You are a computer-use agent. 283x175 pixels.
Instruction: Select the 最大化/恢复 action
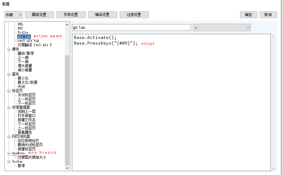(27, 83)
